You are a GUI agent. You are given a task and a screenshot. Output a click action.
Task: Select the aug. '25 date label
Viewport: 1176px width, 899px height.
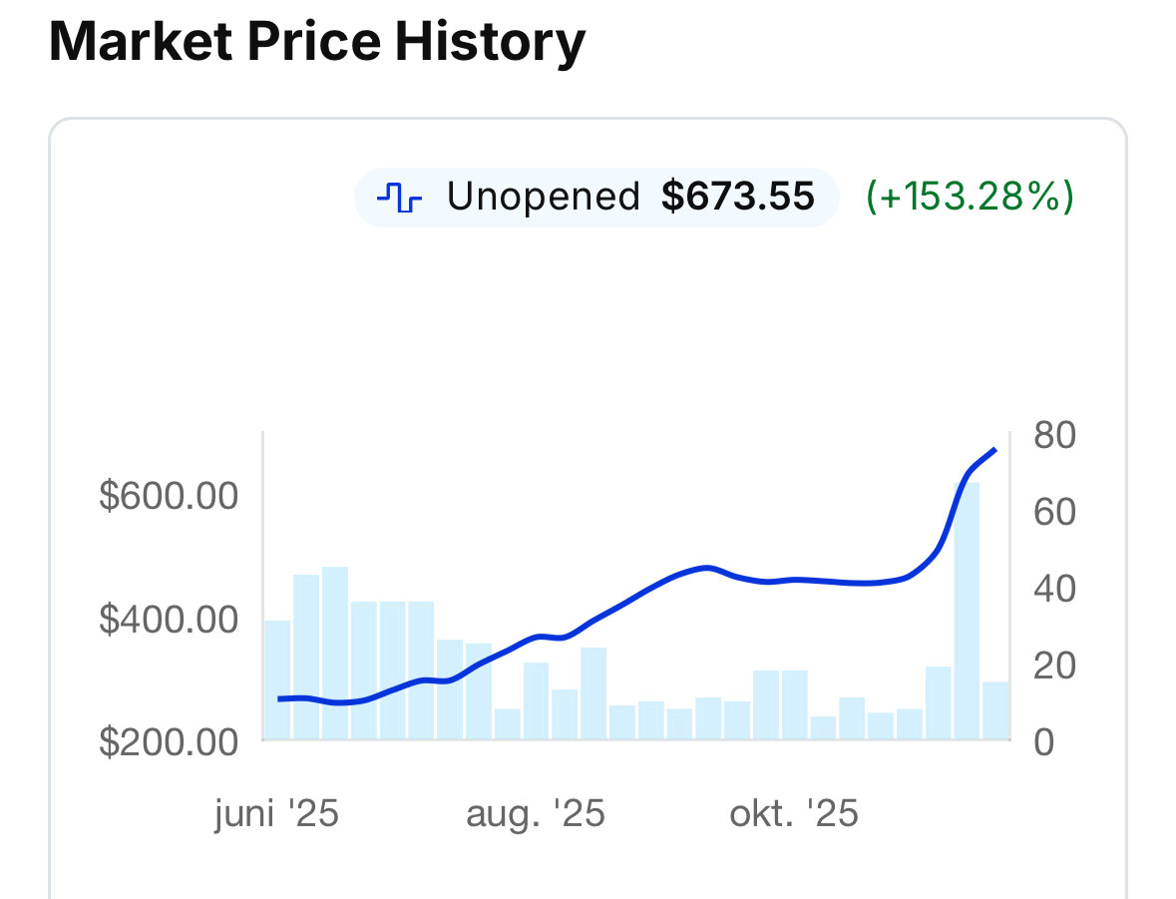(x=535, y=814)
